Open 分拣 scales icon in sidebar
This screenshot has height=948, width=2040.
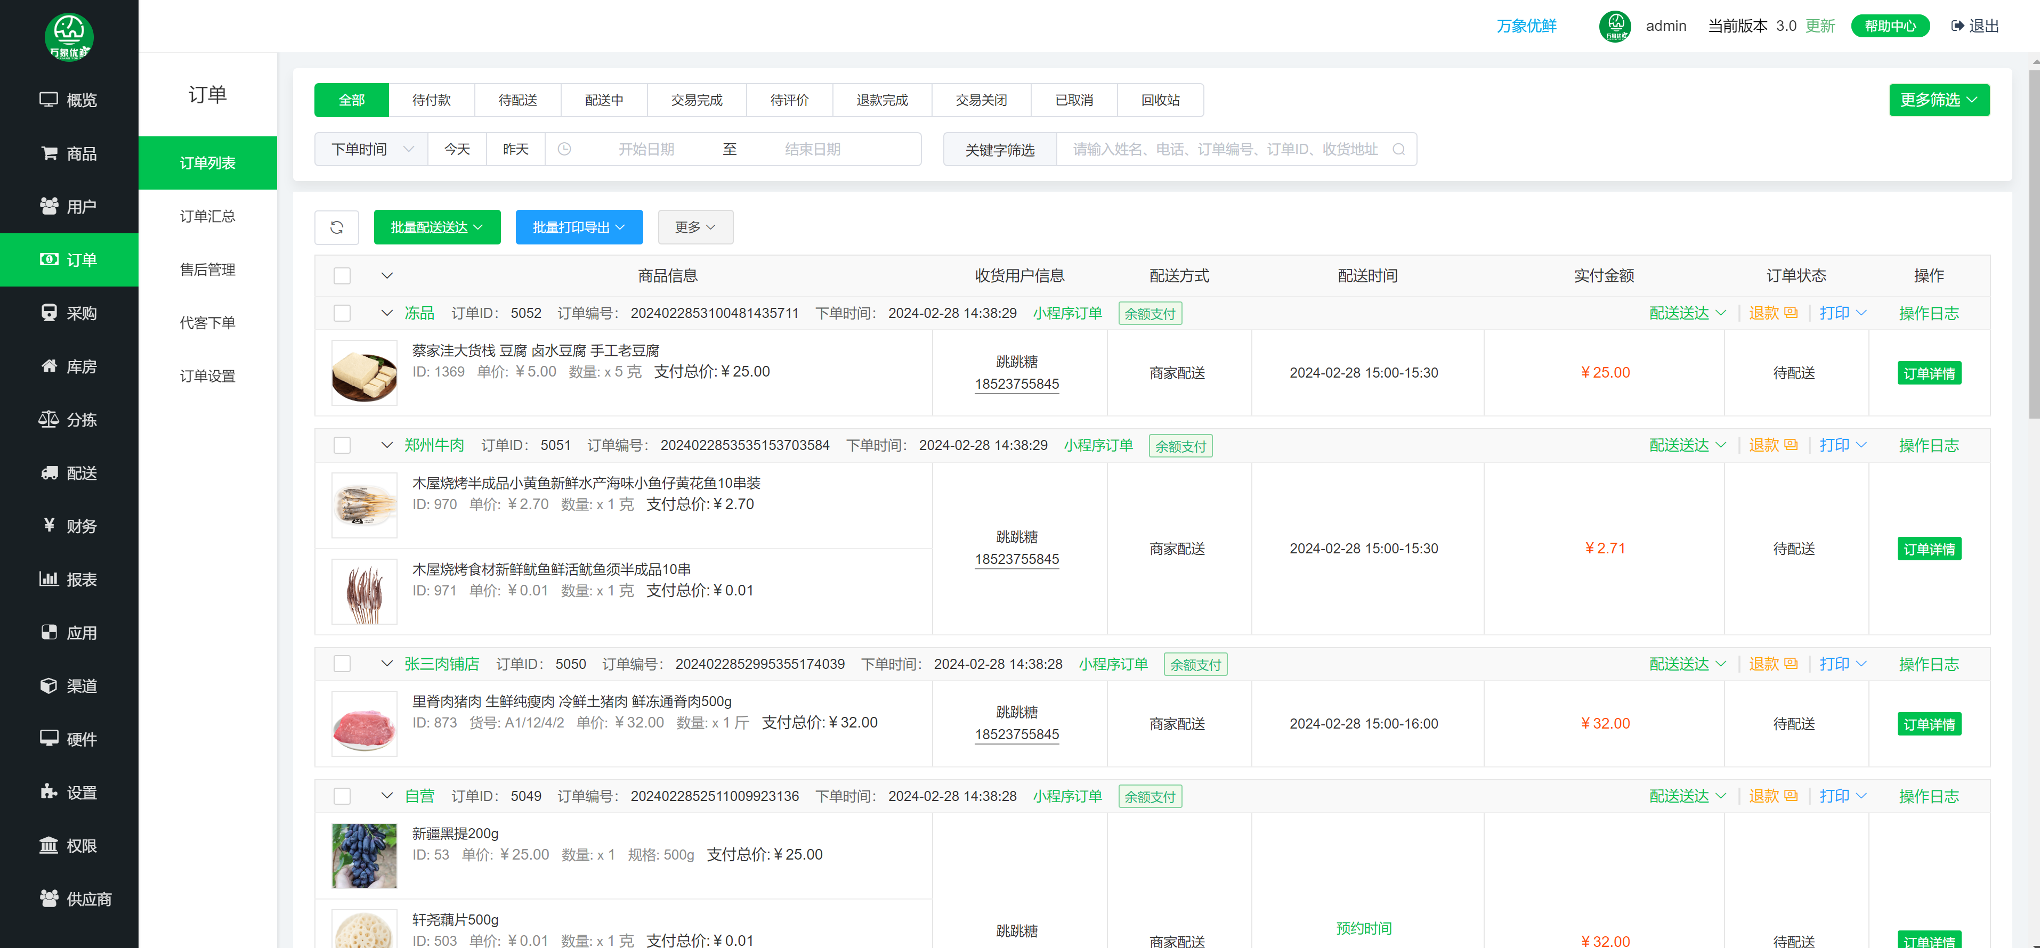49,419
